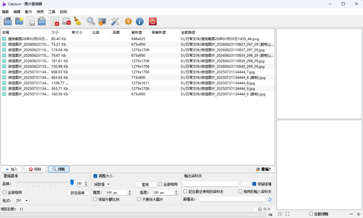Click the quality value 100 stepper arrows

[x=86, y=183]
